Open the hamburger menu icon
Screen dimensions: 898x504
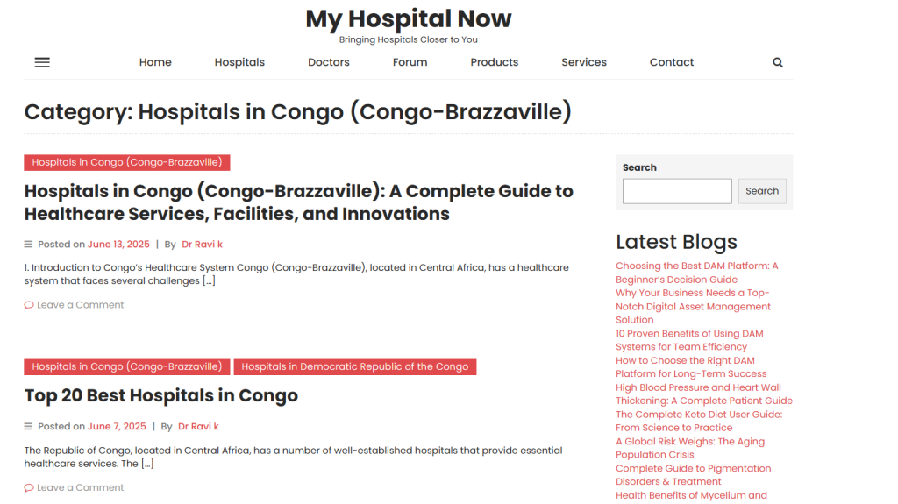click(x=42, y=62)
